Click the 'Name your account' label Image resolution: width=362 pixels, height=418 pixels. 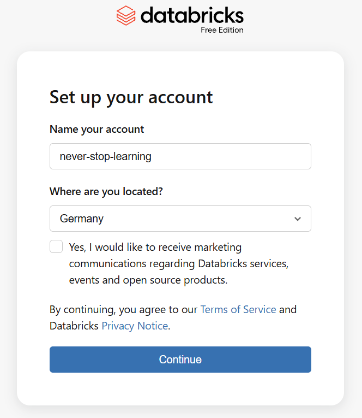pos(97,129)
